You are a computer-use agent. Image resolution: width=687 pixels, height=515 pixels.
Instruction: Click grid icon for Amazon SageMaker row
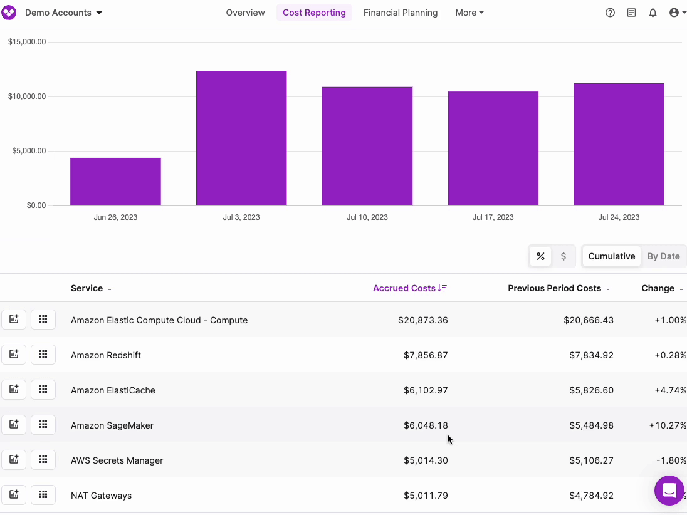click(43, 425)
